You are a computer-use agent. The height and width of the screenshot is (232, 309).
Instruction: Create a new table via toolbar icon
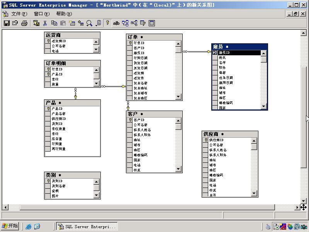72,23
